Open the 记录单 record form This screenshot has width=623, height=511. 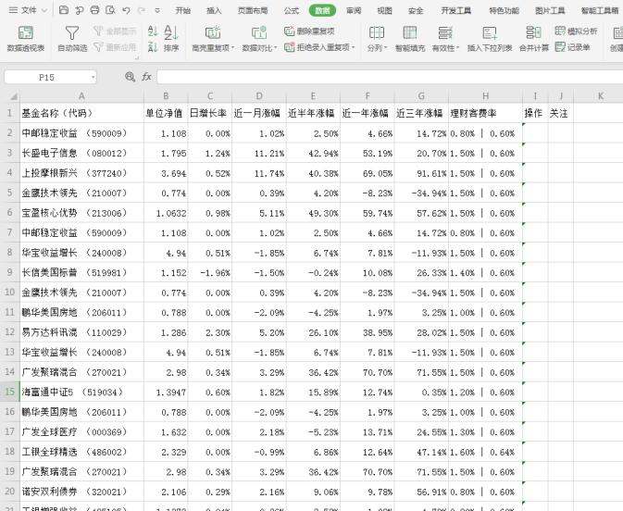coord(572,47)
